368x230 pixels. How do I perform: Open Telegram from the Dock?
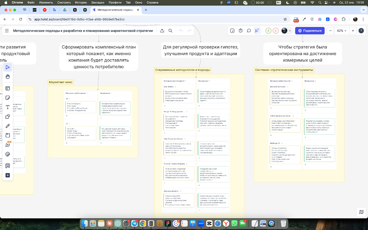tap(134, 224)
